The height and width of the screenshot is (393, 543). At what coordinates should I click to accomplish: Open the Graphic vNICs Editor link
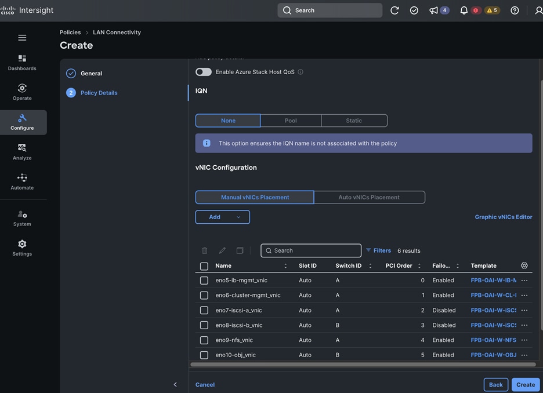point(504,217)
